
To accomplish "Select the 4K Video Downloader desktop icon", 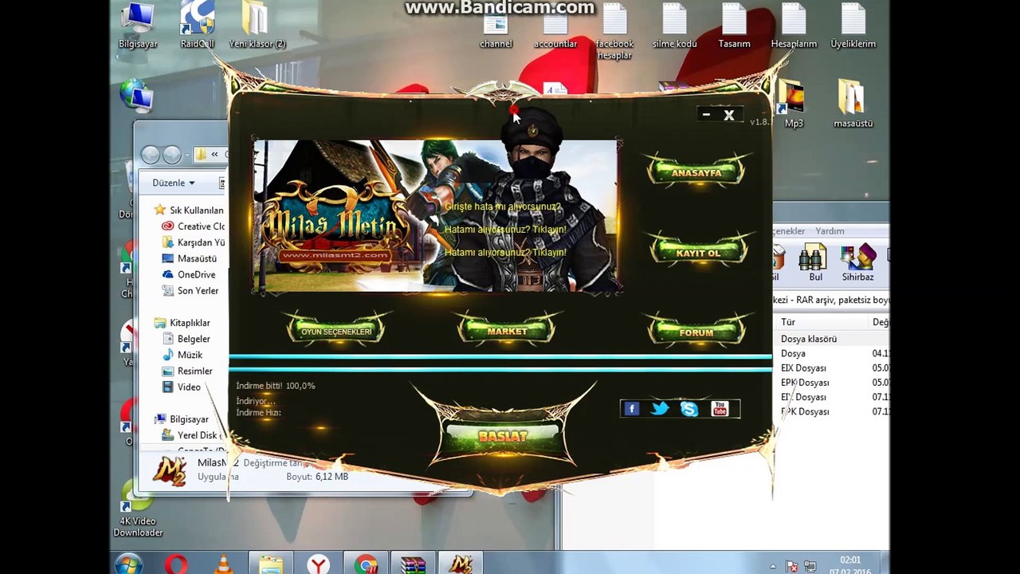I will point(138,510).
